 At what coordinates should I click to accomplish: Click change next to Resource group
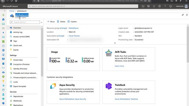coord(63,28)
